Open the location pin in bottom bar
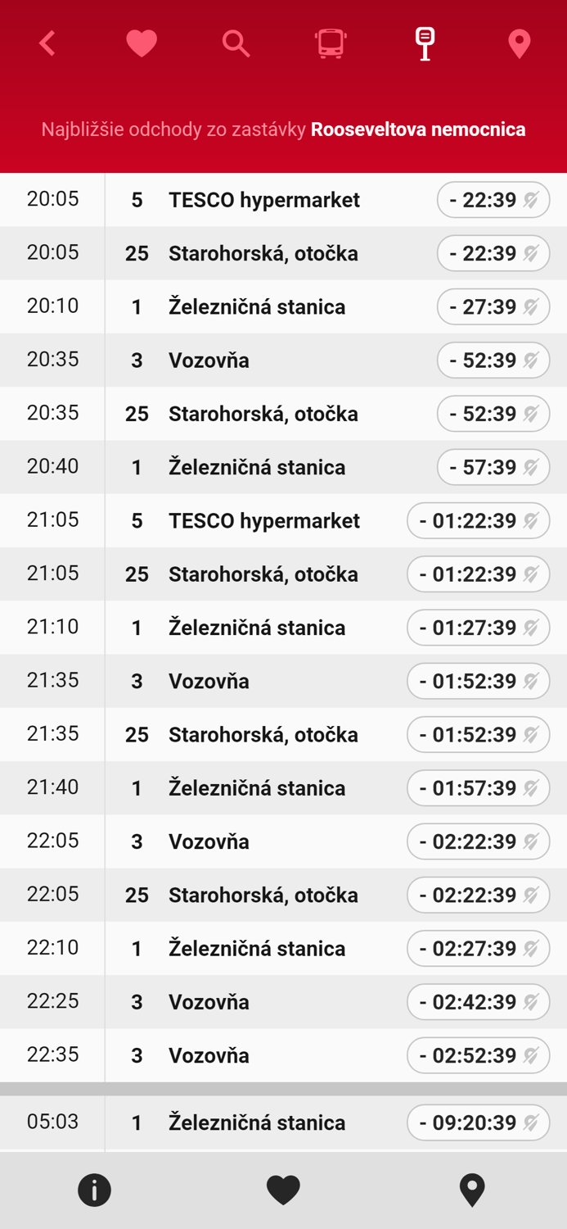Viewport: 567px width, 1229px height. click(472, 1190)
